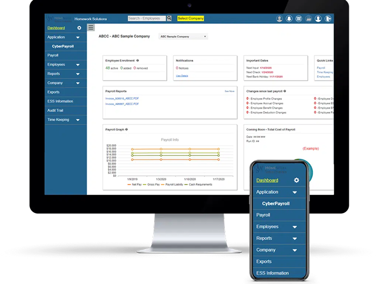Open View Details link under Notifications
This screenshot has width=378, height=284.
(182, 76)
